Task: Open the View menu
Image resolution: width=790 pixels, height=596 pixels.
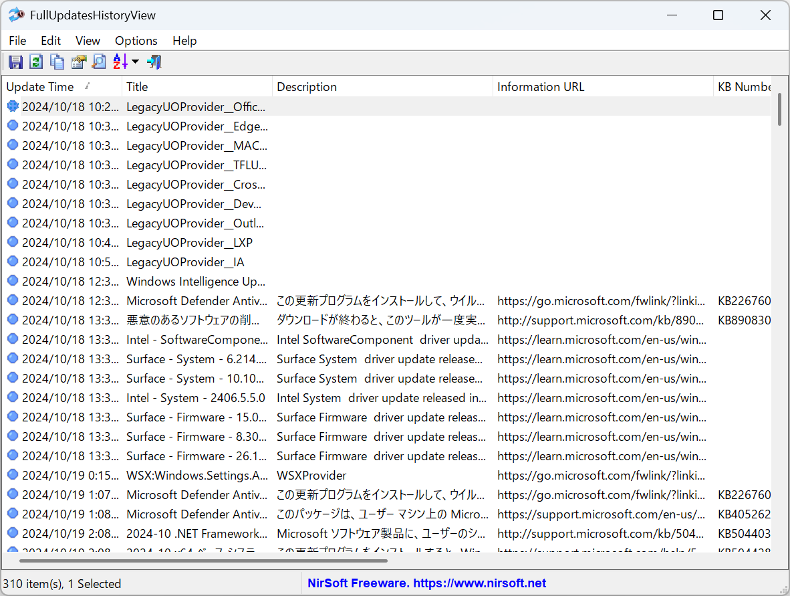Action: pos(87,41)
